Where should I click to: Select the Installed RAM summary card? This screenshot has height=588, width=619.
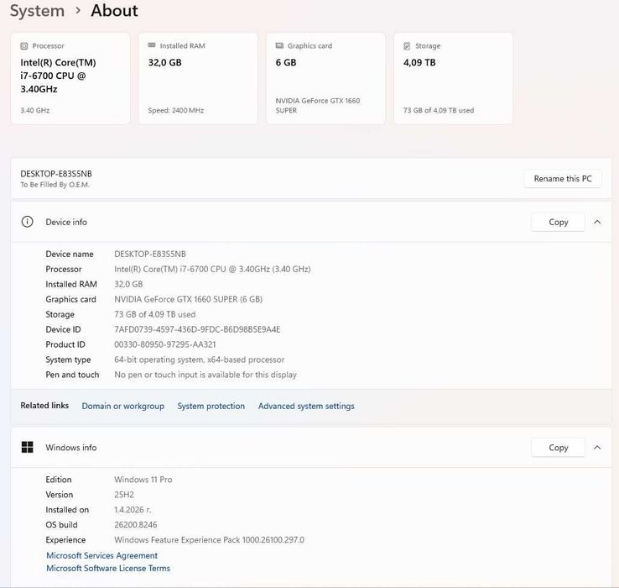click(x=198, y=78)
